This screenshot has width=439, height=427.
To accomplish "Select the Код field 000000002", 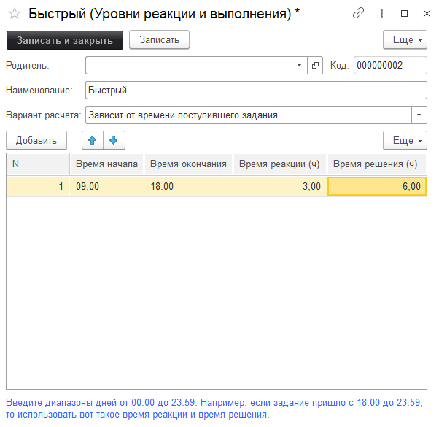I will [x=390, y=65].
